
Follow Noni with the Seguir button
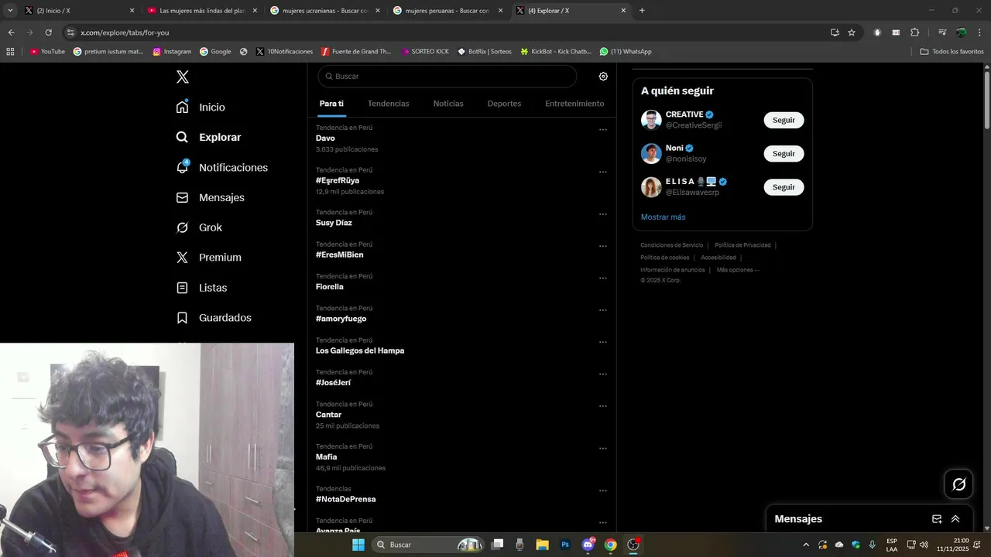[x=784, y=153]
